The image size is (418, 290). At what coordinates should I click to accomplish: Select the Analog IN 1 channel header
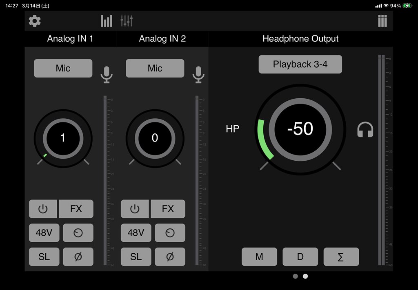(x=70, y=39)
